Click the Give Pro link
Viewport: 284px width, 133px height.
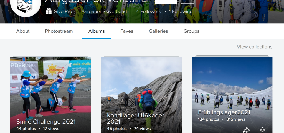[x=63, y=12]
